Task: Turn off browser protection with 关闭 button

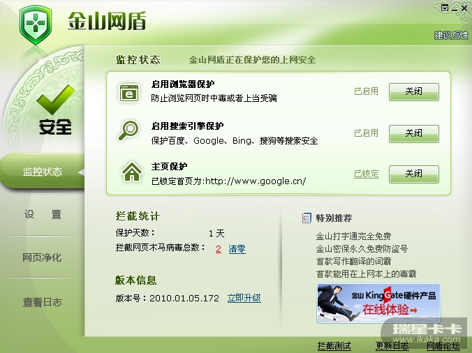Action: (413, 91)
